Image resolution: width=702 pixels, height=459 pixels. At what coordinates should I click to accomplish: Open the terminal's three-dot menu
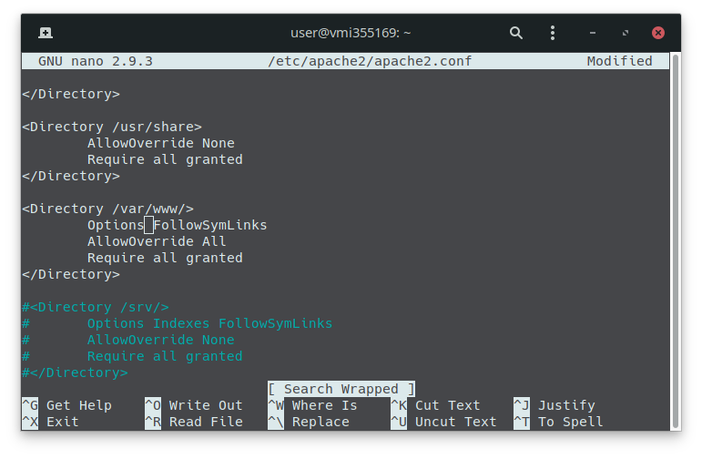[553, 33]
